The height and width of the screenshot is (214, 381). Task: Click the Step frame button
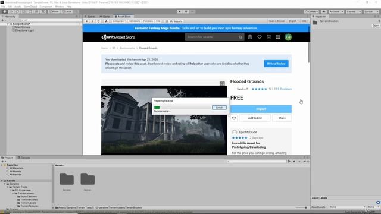coord(192,11)
